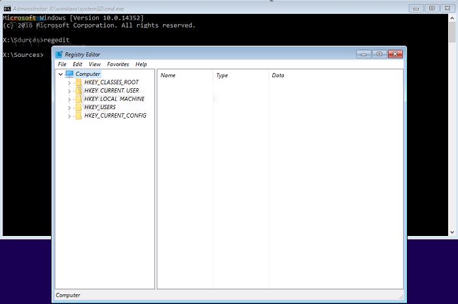Click the command prompt scrollbar thumb
The width and height of the screenshot is (458, 304).
click(x=452, y=33)
